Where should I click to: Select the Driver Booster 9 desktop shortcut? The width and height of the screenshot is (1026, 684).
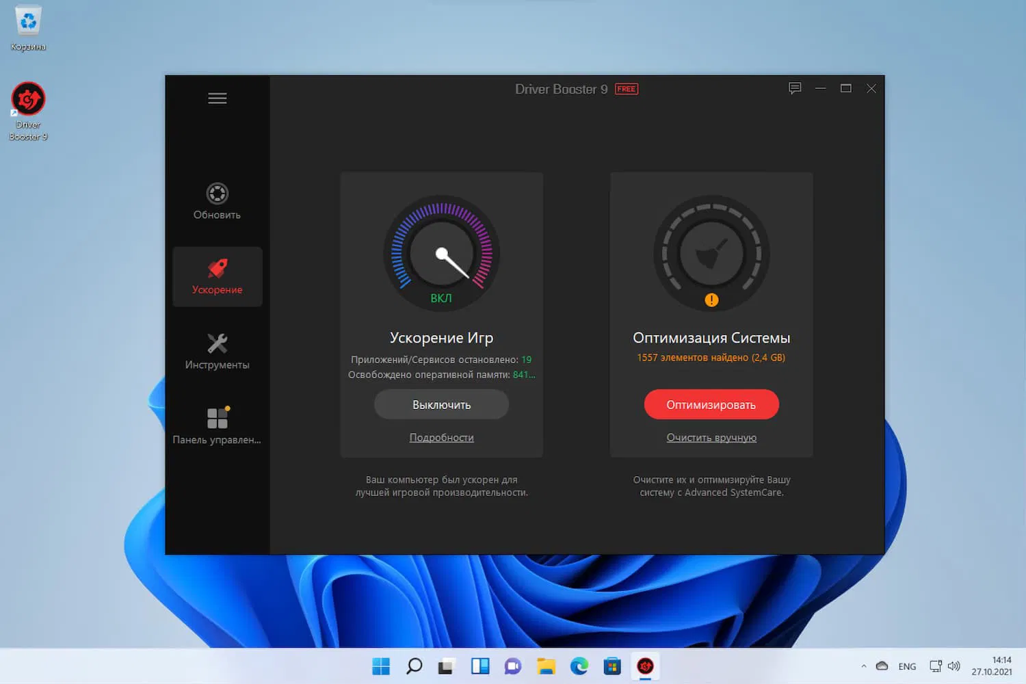28,111
